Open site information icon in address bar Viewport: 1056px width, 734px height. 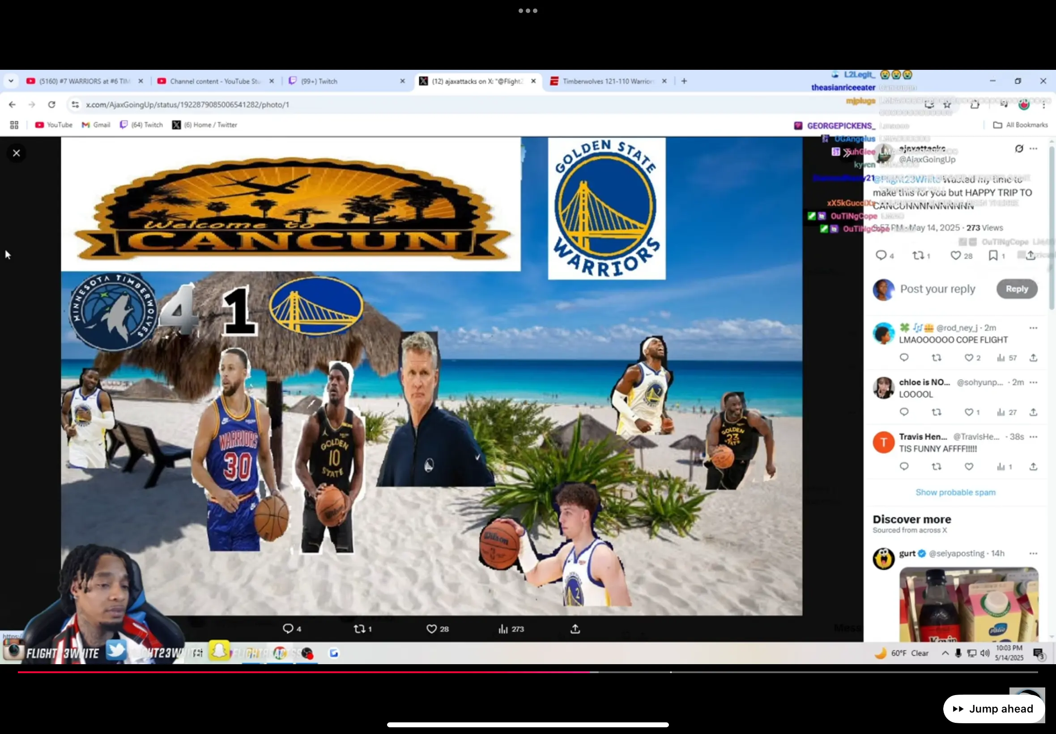[x=75, y=105]
